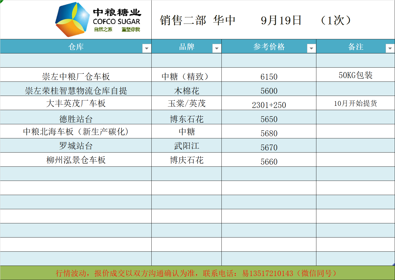This screenshot has height=280, width=395.
Task: Click the price cell 2301+250
Action: point(269,105)
